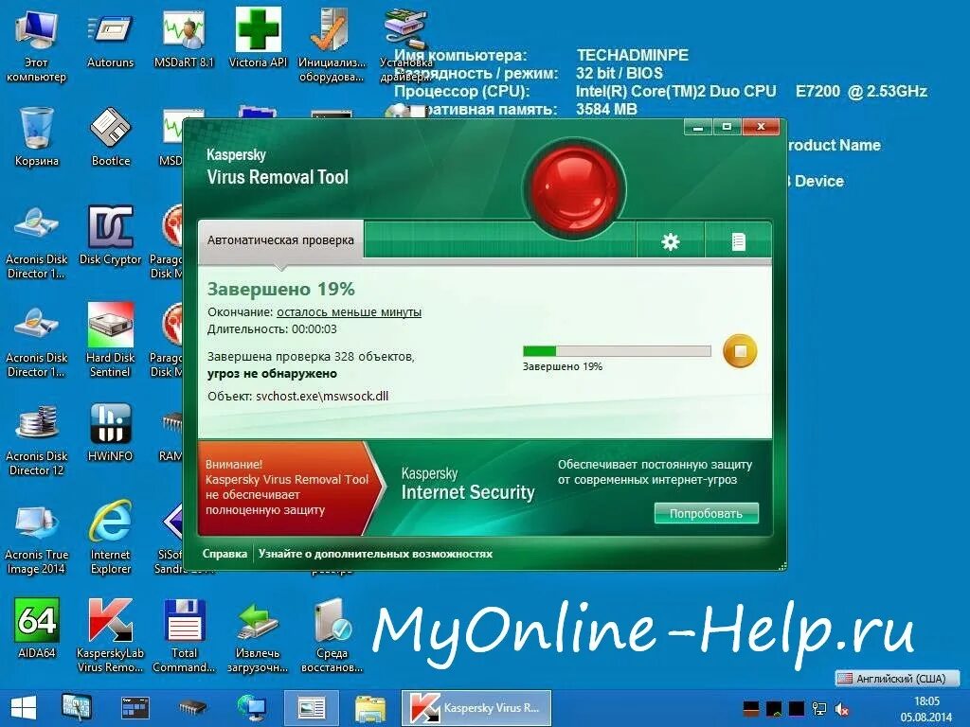Viewport: 970px width, 727px height.
Task: Click the Завершено 19% heading text
Action: (280, 289)
